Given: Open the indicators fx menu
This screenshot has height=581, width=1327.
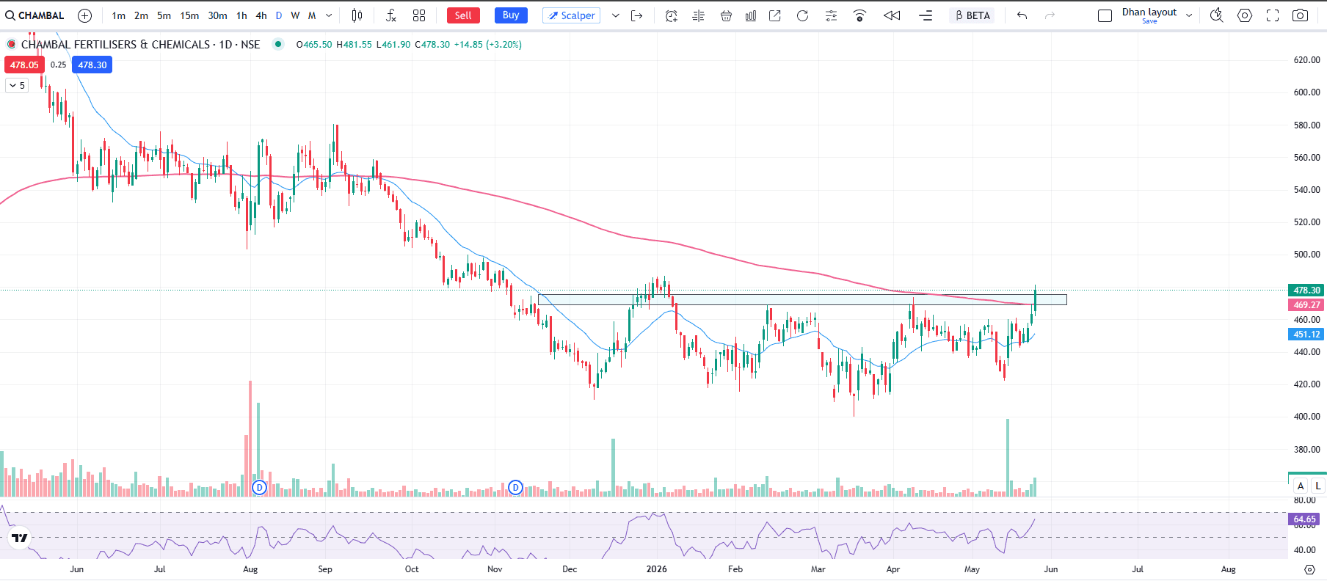Looking at the screenshot, I should [x=390, y=15].
